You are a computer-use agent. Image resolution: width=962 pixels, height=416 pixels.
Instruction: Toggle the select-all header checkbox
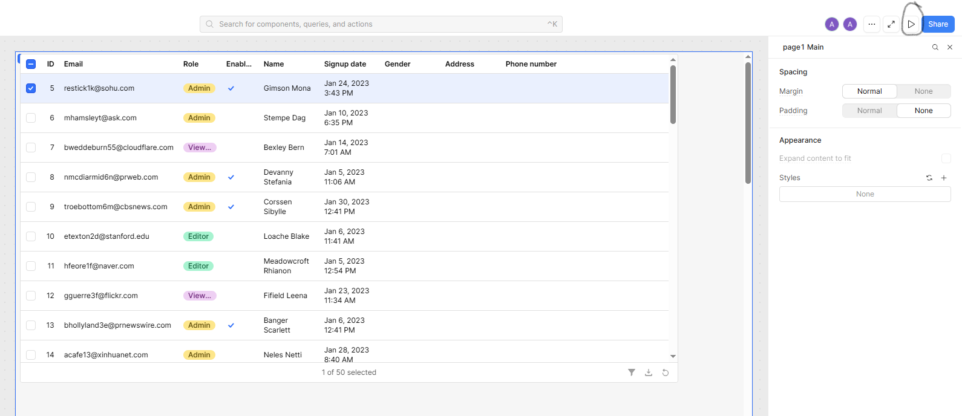31,64
